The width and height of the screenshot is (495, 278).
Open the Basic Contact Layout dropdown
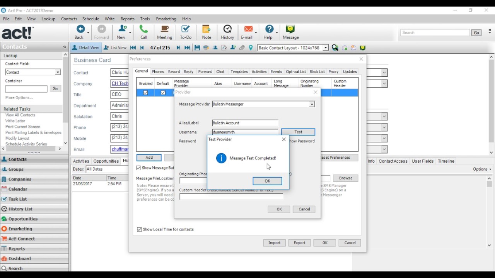click(x=326, y=48)
